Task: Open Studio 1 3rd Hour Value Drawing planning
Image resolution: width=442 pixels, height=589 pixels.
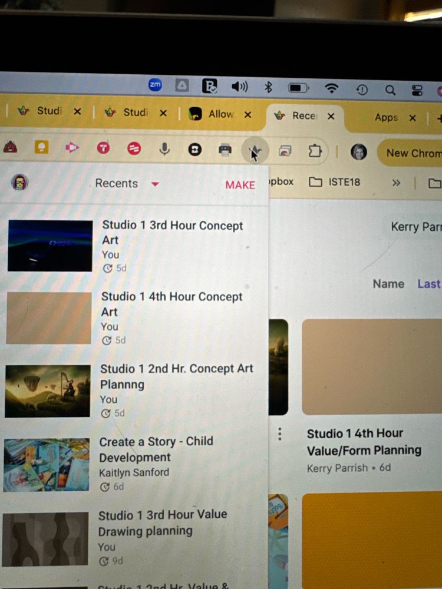Action: (163, 522)
